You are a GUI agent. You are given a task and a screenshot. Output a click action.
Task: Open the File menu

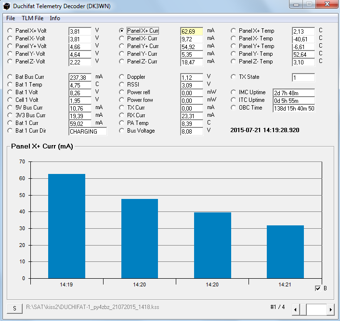(11, 18)
